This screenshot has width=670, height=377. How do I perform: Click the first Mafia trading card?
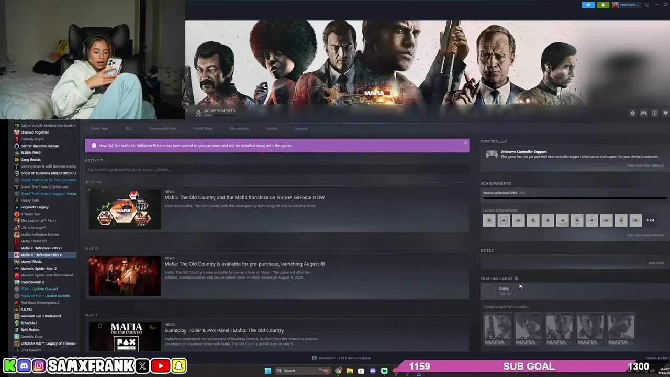point(497,329)
